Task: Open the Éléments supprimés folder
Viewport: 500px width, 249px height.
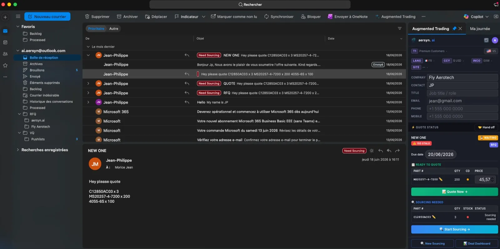Action: point(47,83)
